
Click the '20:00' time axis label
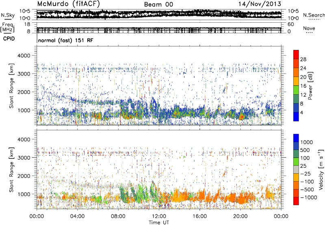pyautogui.click(x=240, y=216)
